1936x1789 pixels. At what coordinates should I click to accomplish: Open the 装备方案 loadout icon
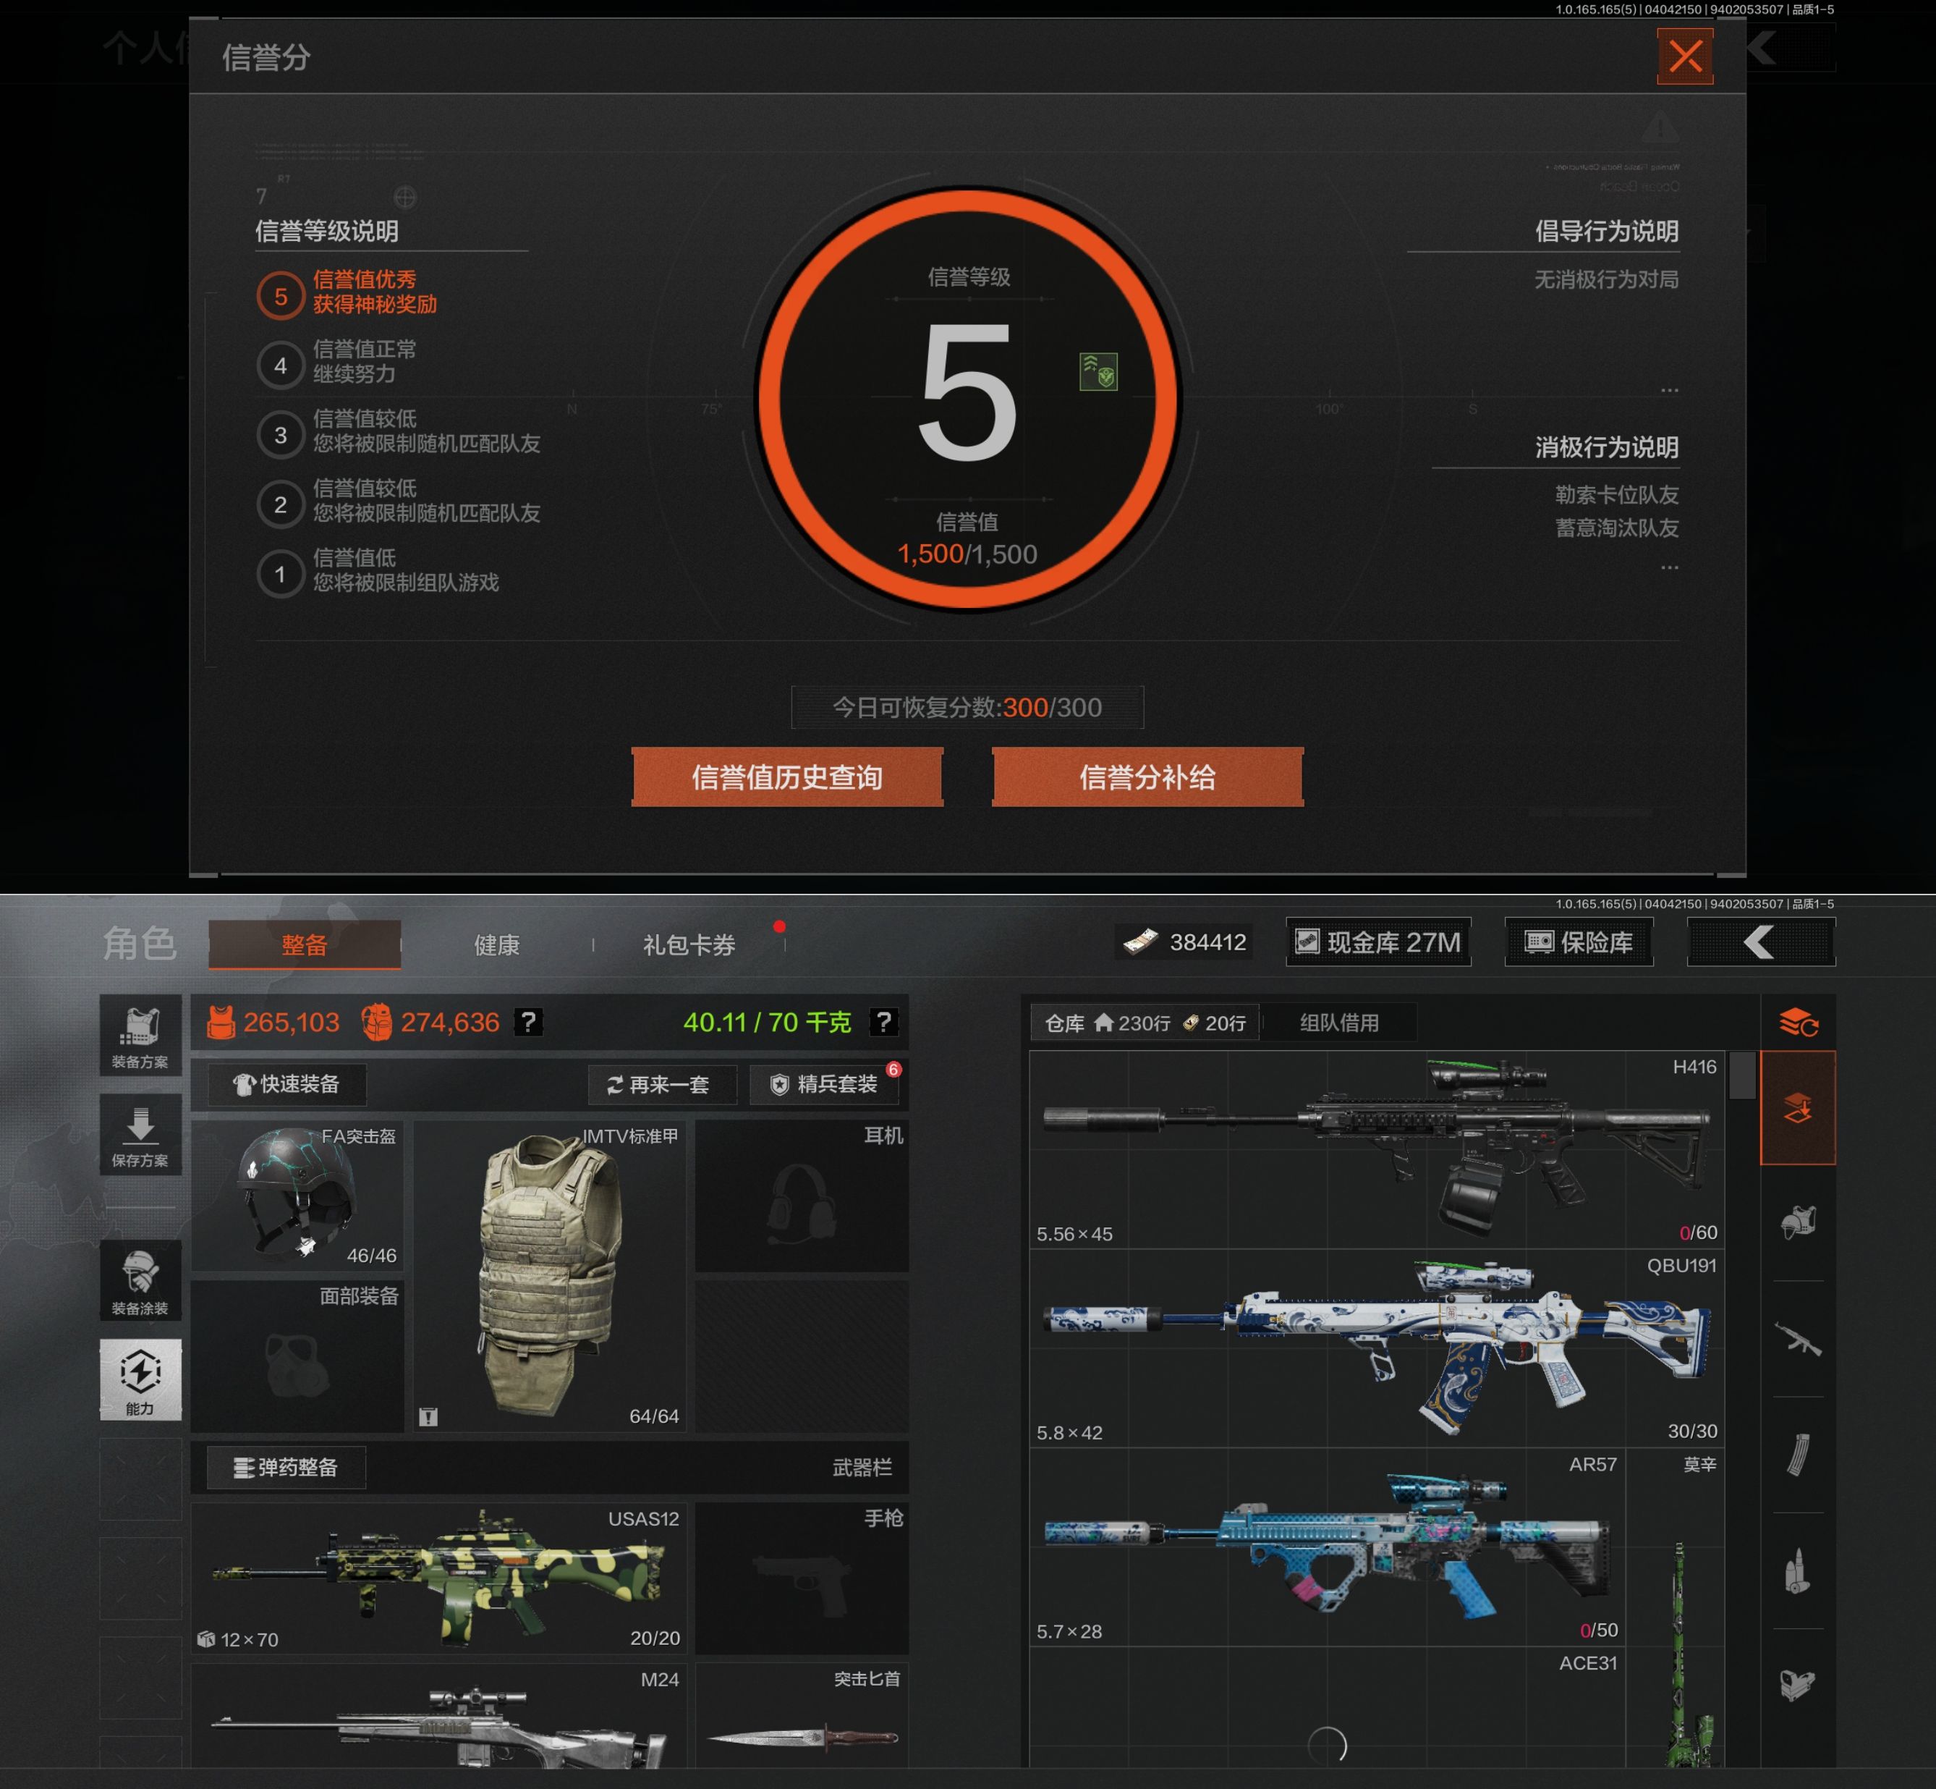[140, 1035]
